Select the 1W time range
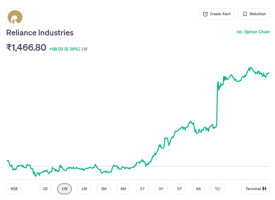Screen dimensions: 275x200 pos(64,189)
